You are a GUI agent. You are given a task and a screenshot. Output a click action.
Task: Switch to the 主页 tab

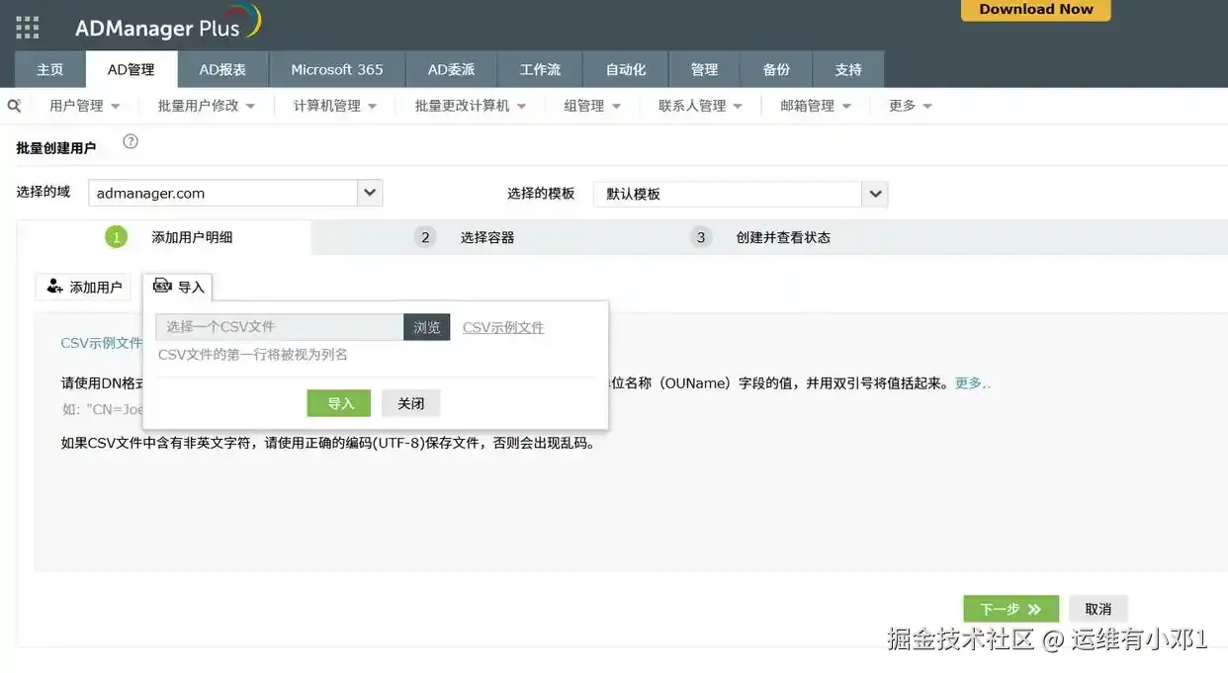(x=49, y=69)
